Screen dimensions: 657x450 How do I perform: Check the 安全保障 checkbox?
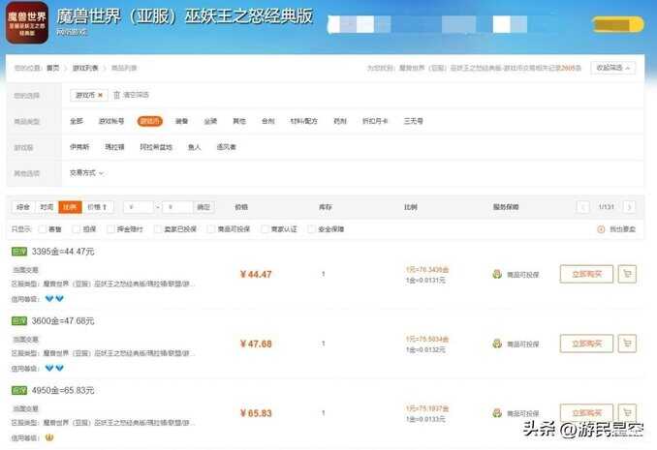click(311, 229)
